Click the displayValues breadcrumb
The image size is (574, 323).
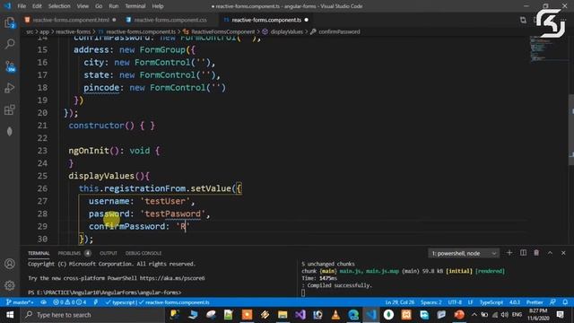click(x=286, y=32)
